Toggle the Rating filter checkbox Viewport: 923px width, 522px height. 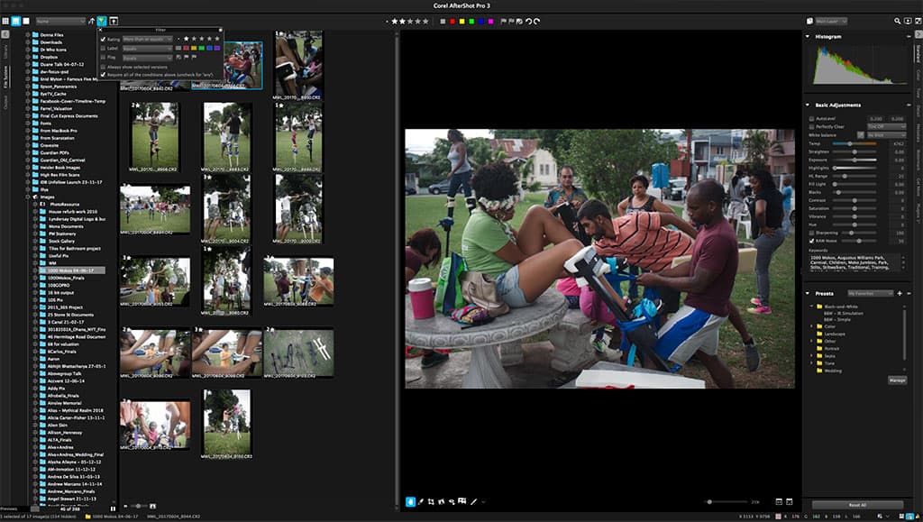pyautogui.click(x=103, y=39)
